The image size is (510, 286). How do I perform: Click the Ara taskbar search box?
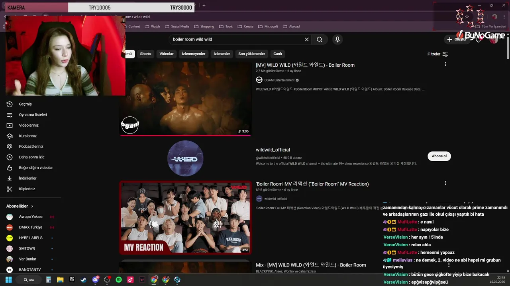[x=29, y=280]
